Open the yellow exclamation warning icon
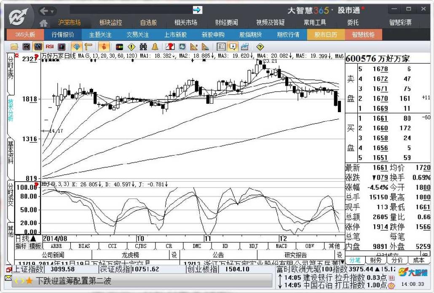This screenshot has width=434, height=293. coord(131,47)
